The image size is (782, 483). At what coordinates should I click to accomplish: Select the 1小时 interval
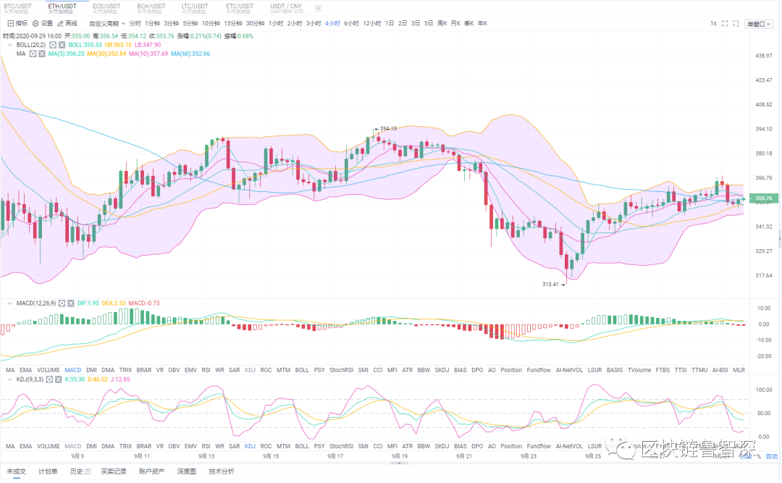276,23
